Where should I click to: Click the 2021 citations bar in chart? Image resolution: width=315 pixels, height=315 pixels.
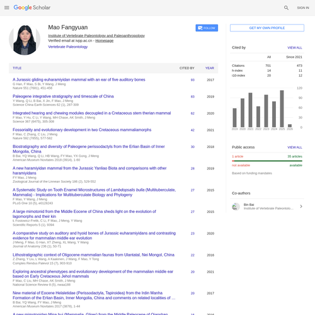(250, 110)
